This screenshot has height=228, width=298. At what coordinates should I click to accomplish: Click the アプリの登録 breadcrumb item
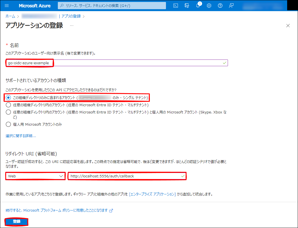(x=71, y=16)
